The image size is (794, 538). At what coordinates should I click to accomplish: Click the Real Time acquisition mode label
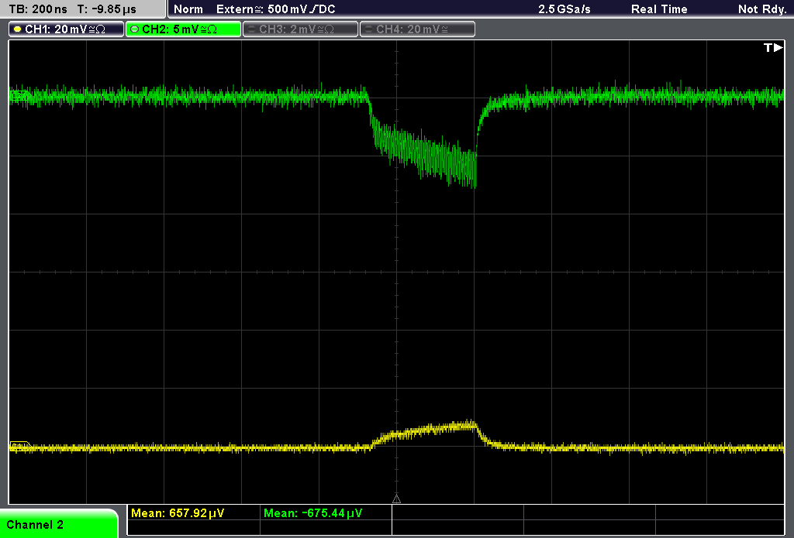tap(659, 9)
